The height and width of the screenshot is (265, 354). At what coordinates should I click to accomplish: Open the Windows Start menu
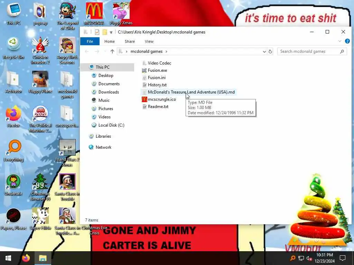click(x=8, y=258)
